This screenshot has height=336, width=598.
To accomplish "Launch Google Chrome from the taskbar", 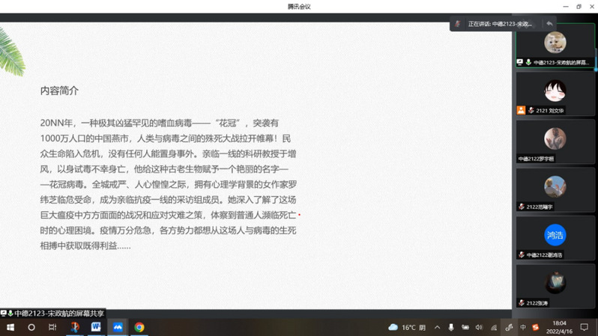I will (139, 327).
